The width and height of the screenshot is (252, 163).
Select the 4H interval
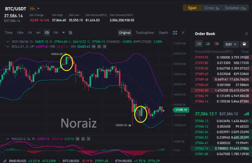38,33
